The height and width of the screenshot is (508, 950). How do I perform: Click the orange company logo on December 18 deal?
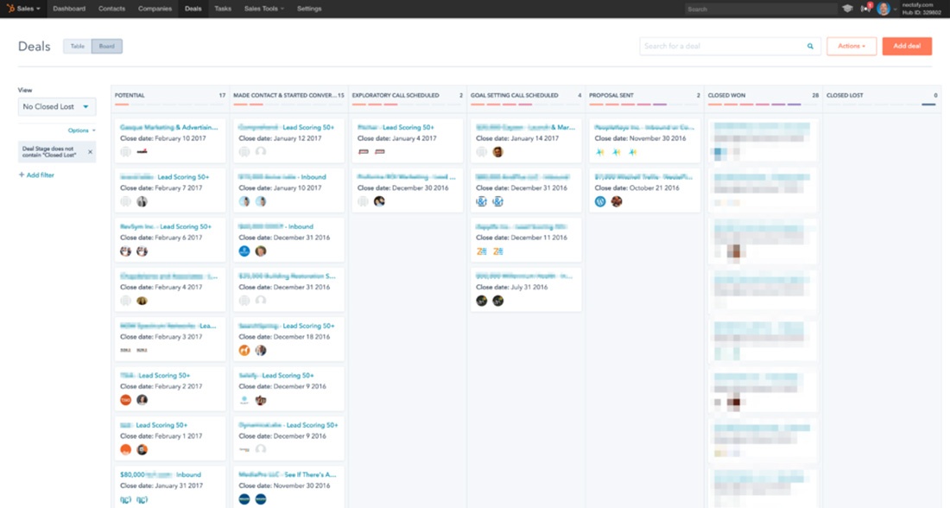point(244,351)
